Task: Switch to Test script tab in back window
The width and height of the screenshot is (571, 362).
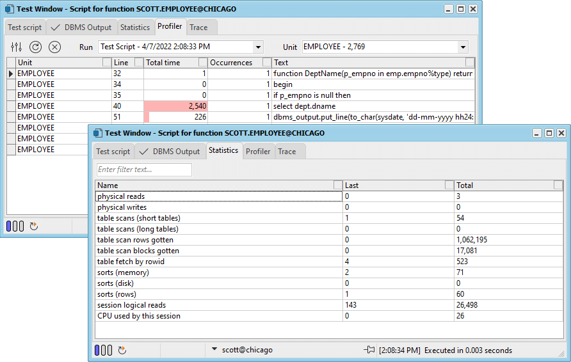Action: point(25,28)
